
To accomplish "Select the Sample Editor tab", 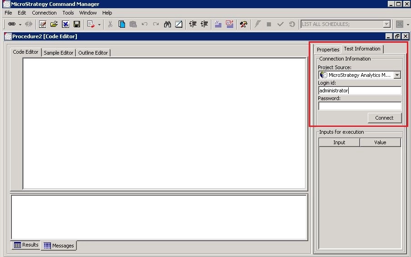I will click(x=58, y=53).
